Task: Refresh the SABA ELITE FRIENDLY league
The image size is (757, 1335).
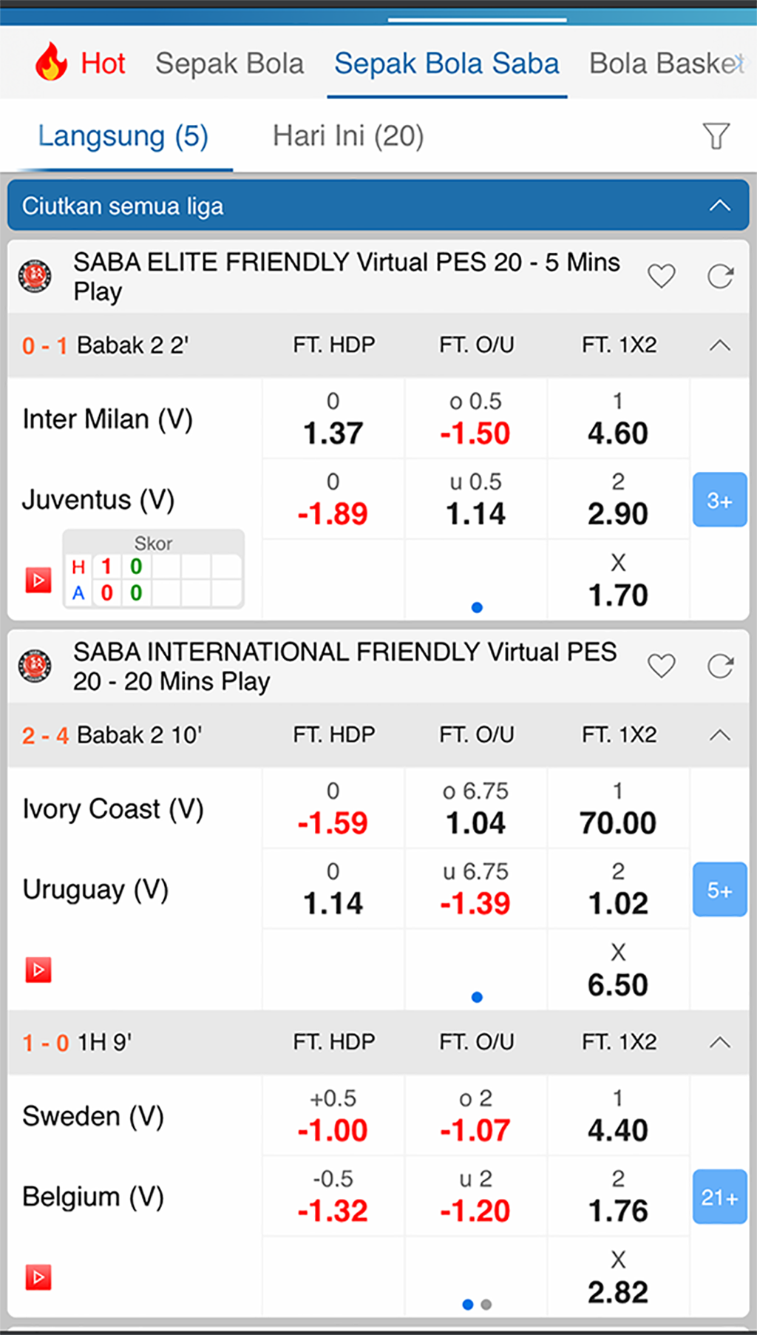Action: (720, 277)
